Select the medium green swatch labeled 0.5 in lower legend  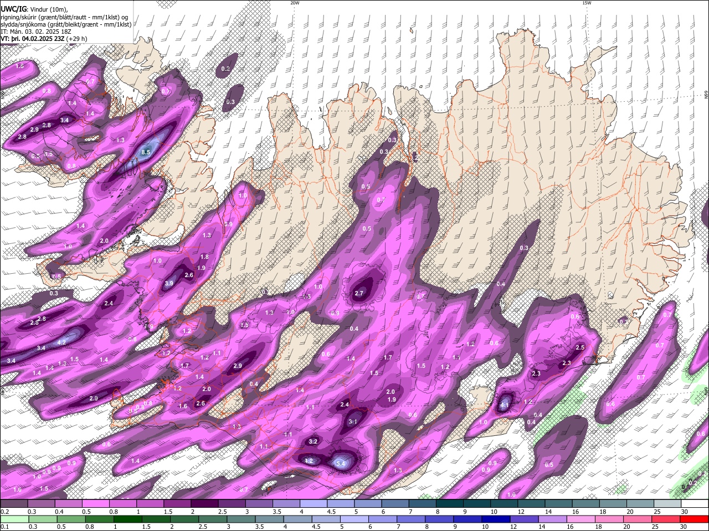coord(70,519)
